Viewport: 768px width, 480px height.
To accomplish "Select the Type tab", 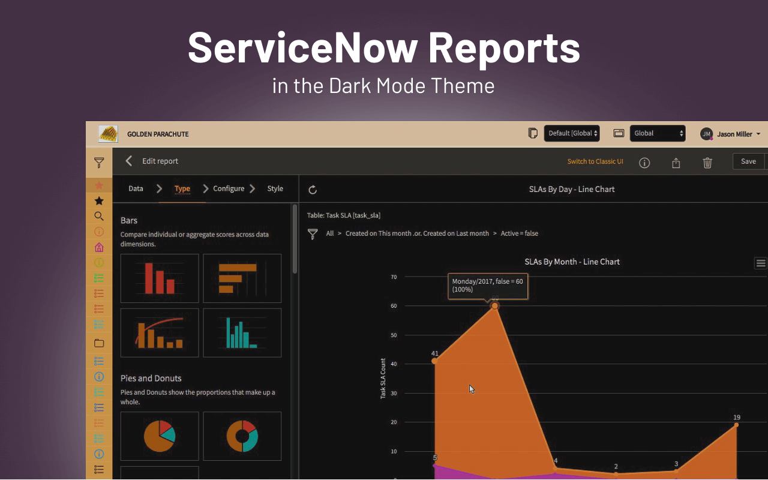I will [182, 188].
